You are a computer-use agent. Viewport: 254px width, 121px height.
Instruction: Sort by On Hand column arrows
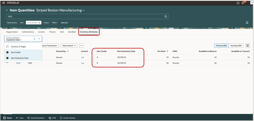click(x=168, y=51)
